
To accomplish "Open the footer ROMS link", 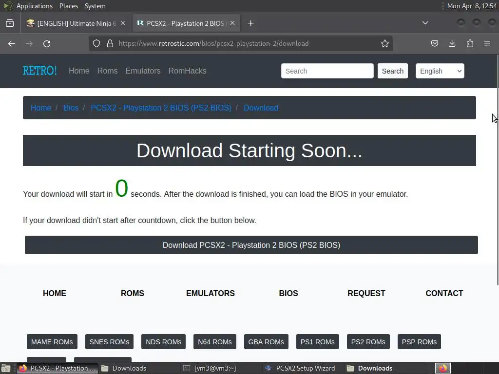I will (x=133, y=293).
